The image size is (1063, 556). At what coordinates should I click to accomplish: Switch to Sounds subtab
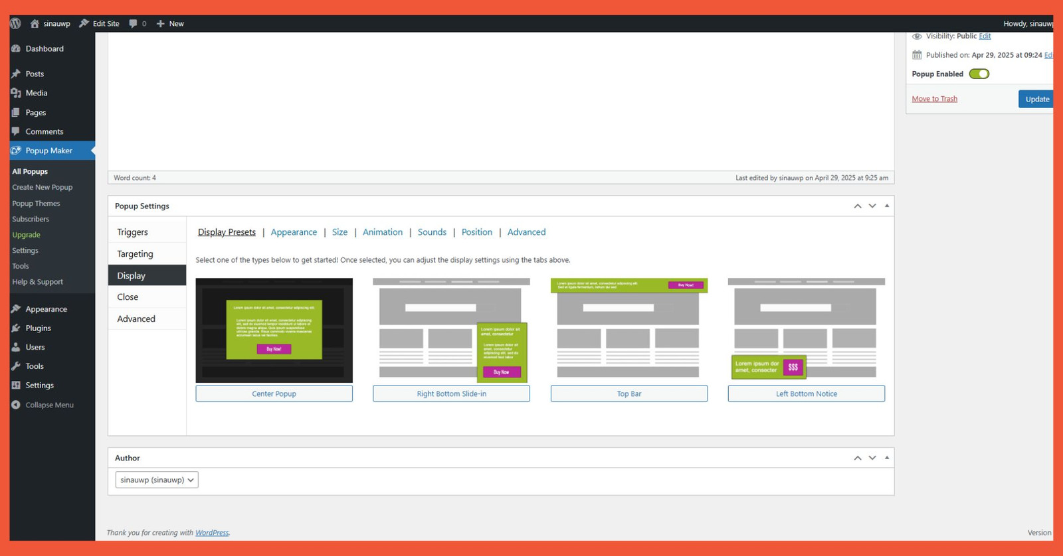[432, 232]
